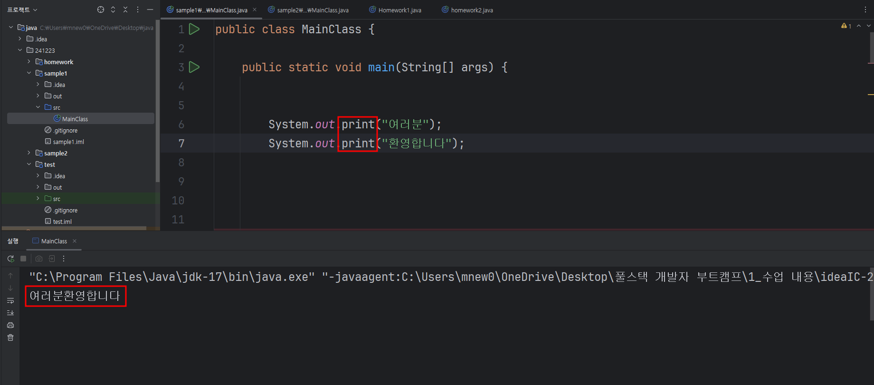874x385 pixels.
Task: Click the 실행 panel label
Action: click(x=13, y=241)
